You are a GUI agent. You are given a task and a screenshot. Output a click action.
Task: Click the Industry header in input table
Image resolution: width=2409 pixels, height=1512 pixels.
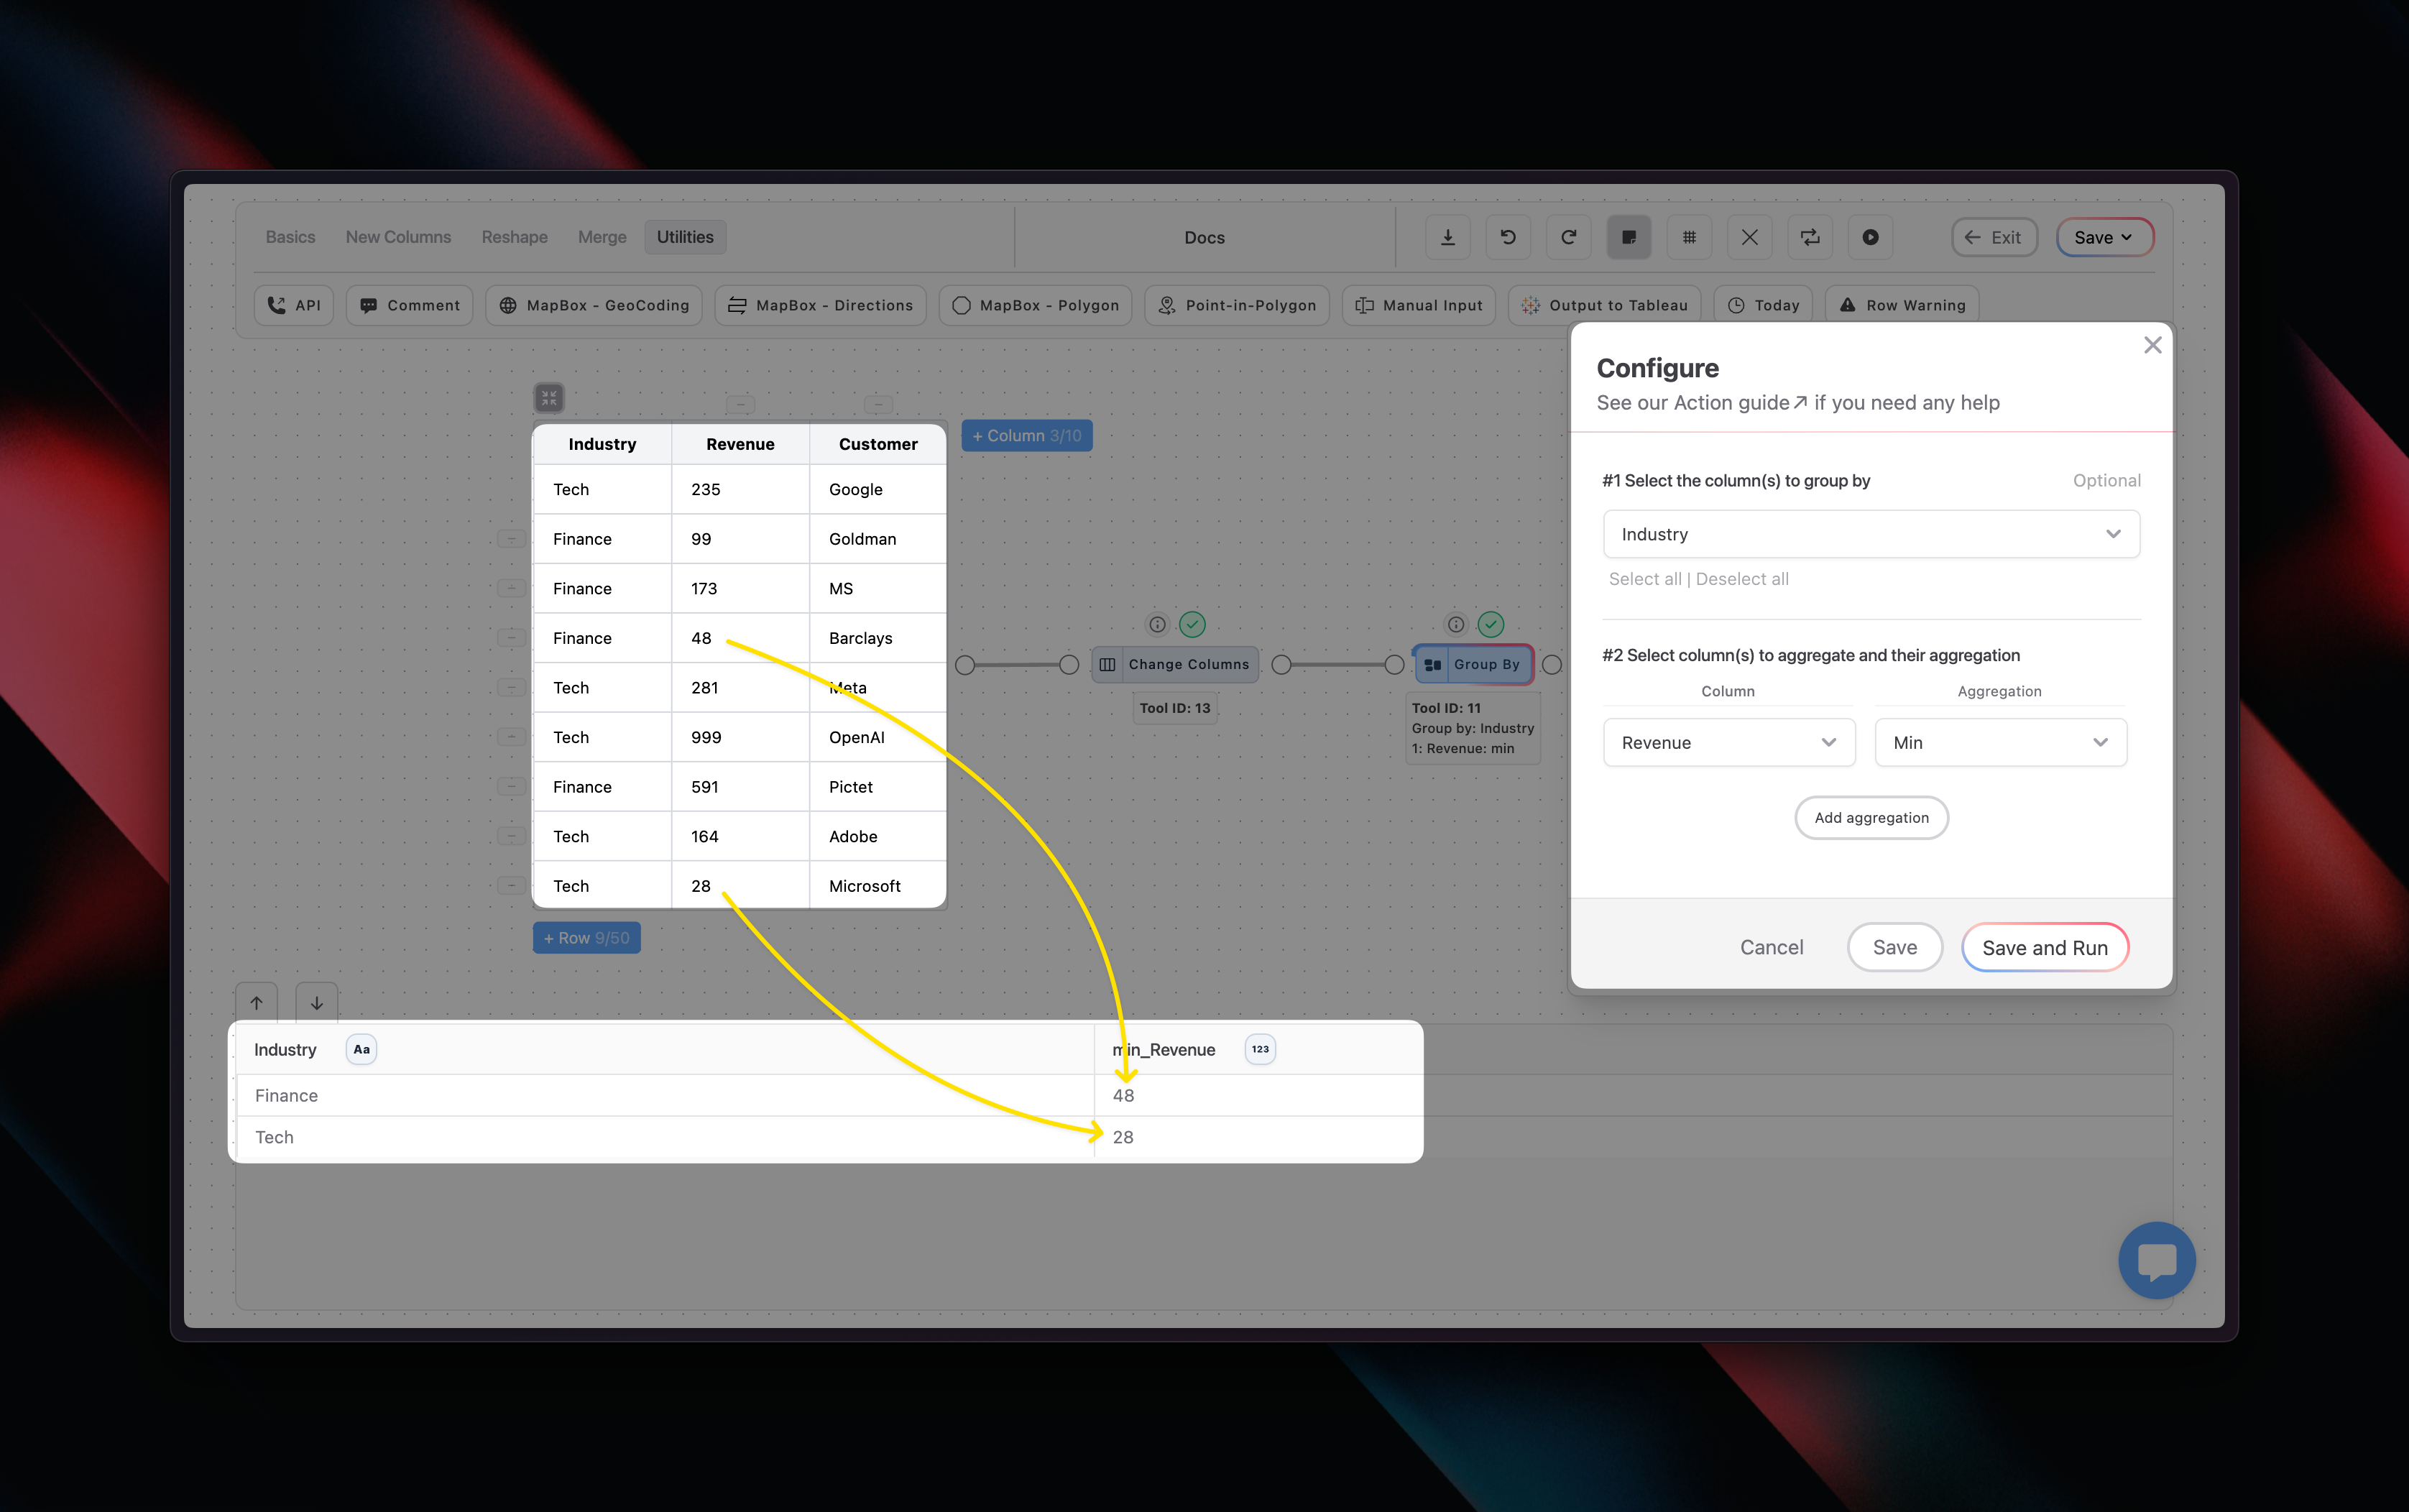tap(602, 444)
